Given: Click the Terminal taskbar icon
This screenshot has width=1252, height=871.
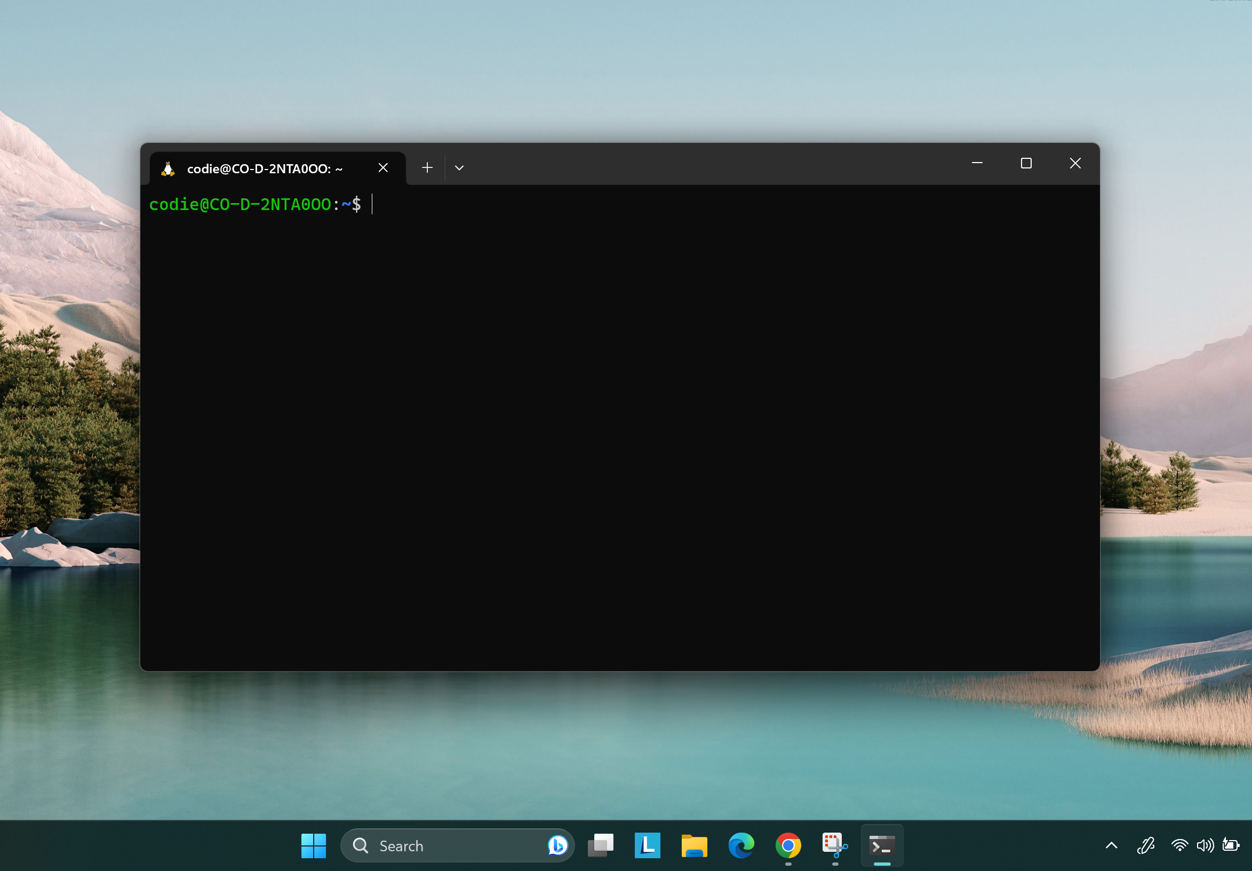Looking at the screenshot, I should [x=882, y=845].
